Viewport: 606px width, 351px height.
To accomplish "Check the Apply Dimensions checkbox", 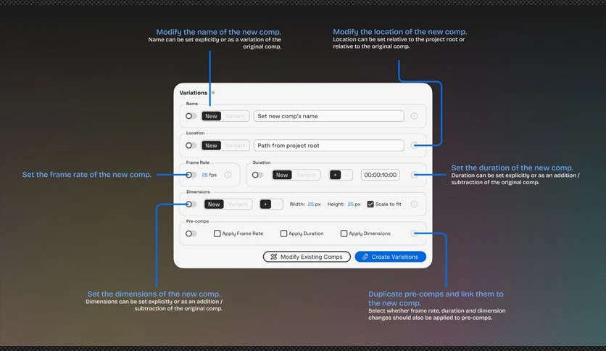I will coord(344,234).
